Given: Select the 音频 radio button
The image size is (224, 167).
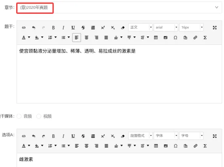Looking at the screenshot, I should point(19,116).
